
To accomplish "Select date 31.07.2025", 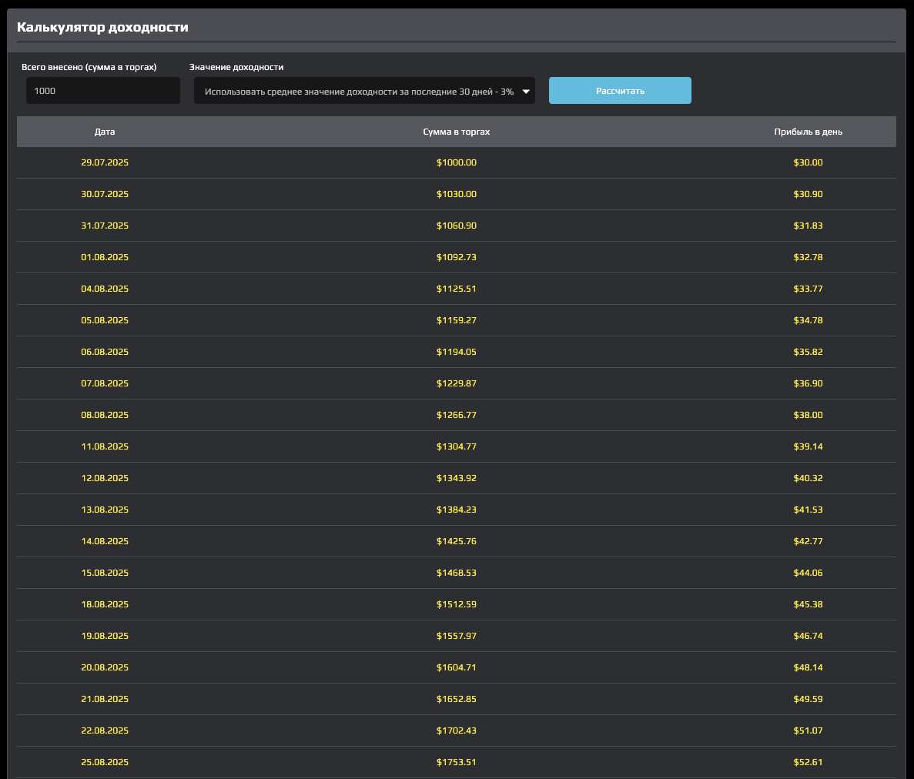I will tap(105, 226).
